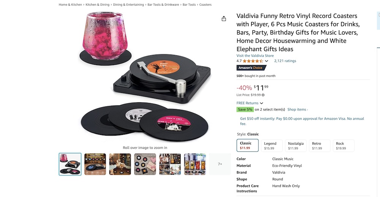
Task: Open the 2,121 ratings link
Action: tap(285, 61)
